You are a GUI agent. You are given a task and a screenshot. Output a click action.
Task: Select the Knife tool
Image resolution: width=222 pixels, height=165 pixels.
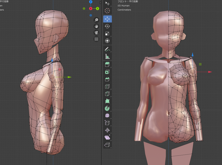[107, 94]
